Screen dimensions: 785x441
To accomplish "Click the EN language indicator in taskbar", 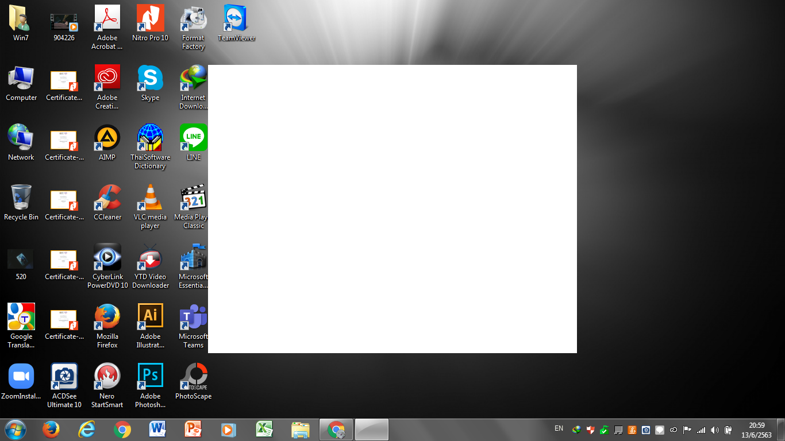I will point(559,428).
